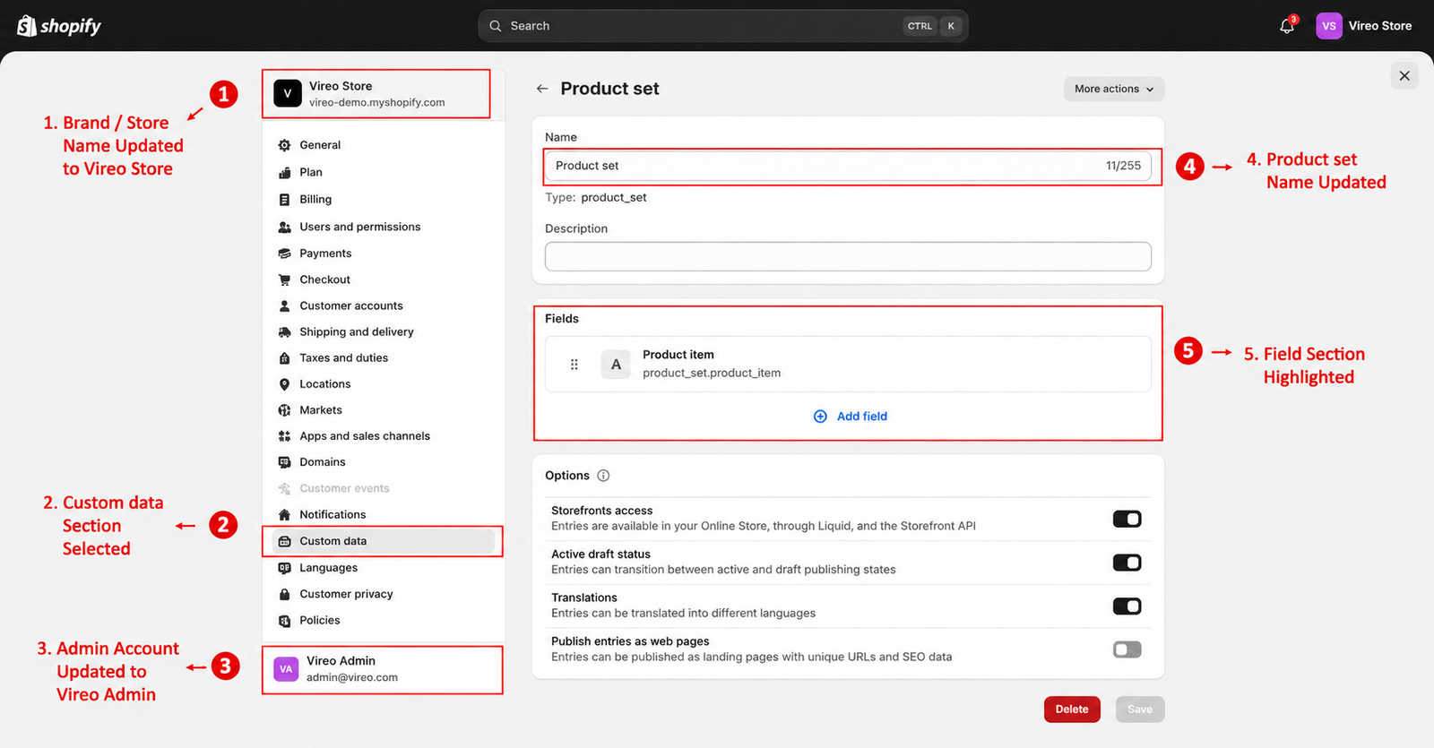Grab the drag handle on Product item field
The image size is (1434, 748).
click(574, 365)
